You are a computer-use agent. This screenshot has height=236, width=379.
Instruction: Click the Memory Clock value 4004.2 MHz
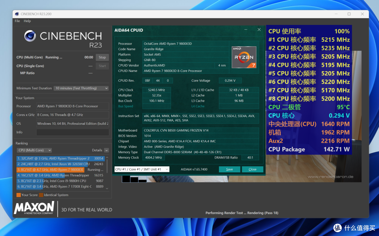tap(154, 157)
